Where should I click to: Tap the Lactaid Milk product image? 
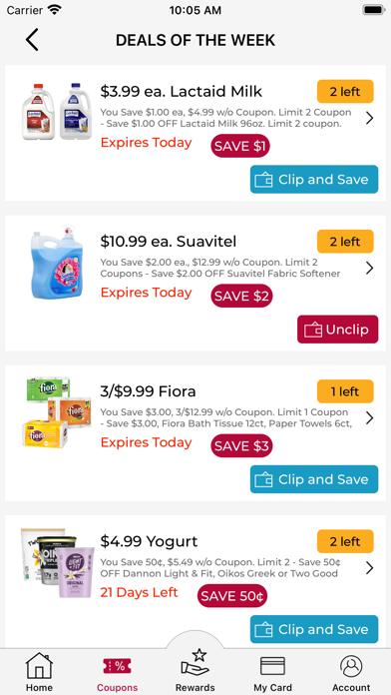click(57, 111)
